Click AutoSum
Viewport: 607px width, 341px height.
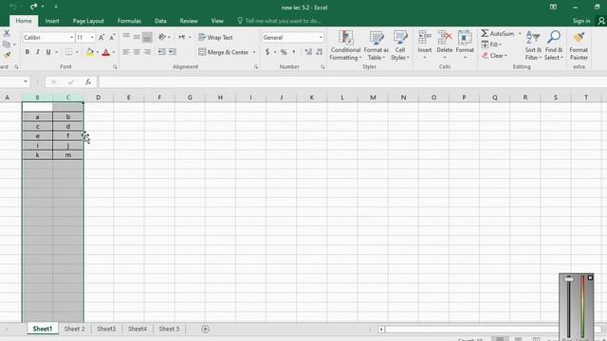click(498, 34)
